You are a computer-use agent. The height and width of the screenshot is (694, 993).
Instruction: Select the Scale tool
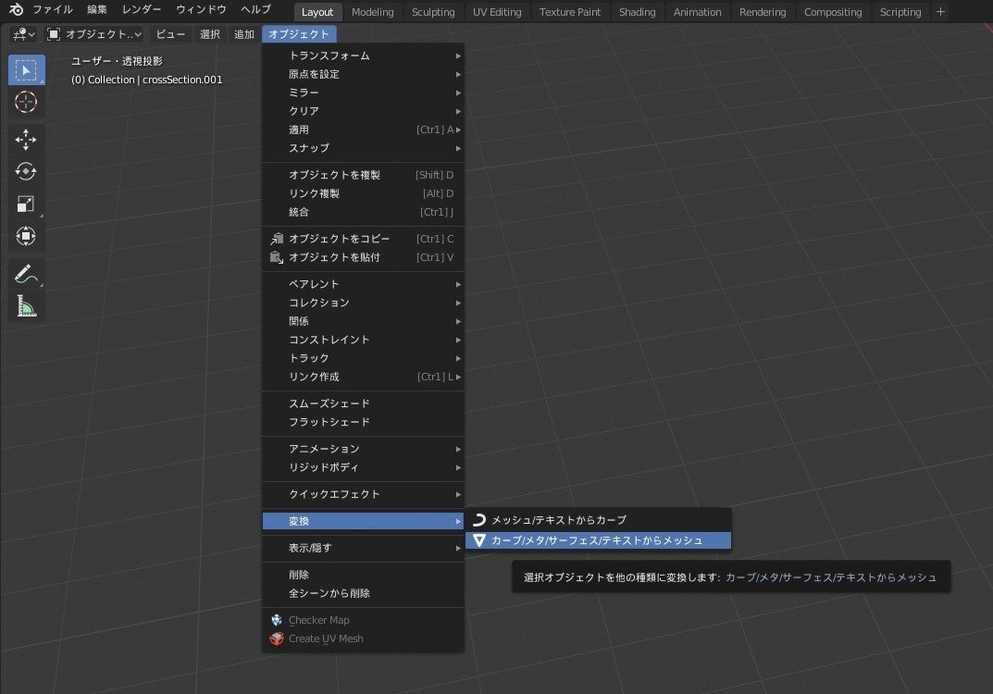tap(26, 204)
